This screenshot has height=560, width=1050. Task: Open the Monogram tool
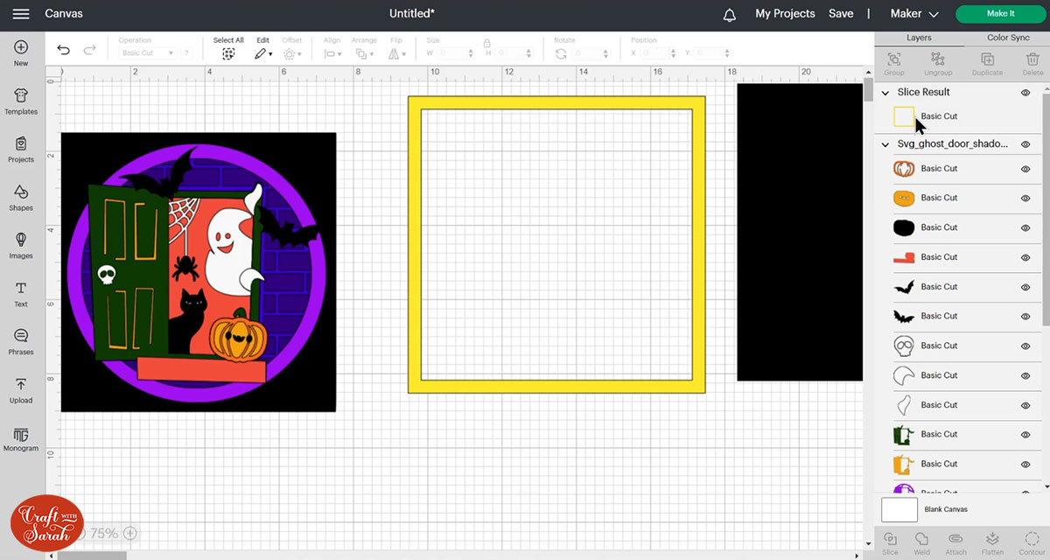click(21, 438)
